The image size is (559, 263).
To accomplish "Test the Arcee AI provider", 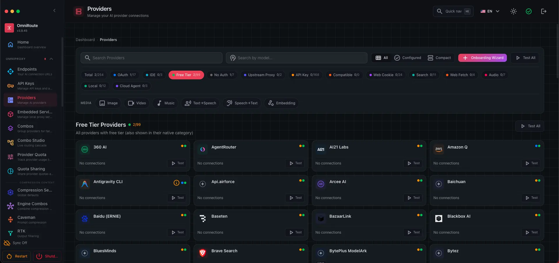I will pyautogui.click(x=413, y=198).
